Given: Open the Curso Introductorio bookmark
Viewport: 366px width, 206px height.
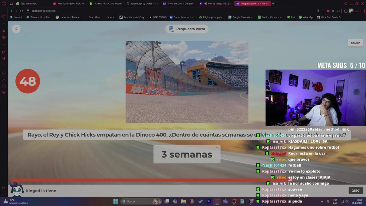Looking at the screenshot, I should click(x=182, y=17).
